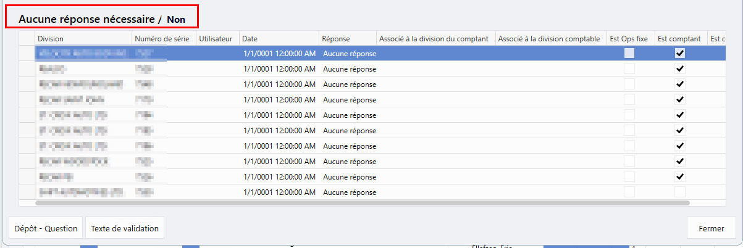
Task: Click the Dépôt - Question button
Action: click(46, 228)
